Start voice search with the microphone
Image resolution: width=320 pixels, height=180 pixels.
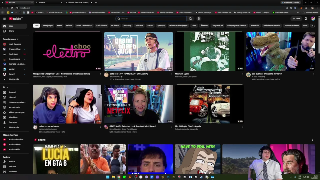(199, 18)
